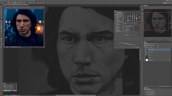Toggle visibility of Layer 1 copy 2
172x96 pixels.
click(145, 50)
